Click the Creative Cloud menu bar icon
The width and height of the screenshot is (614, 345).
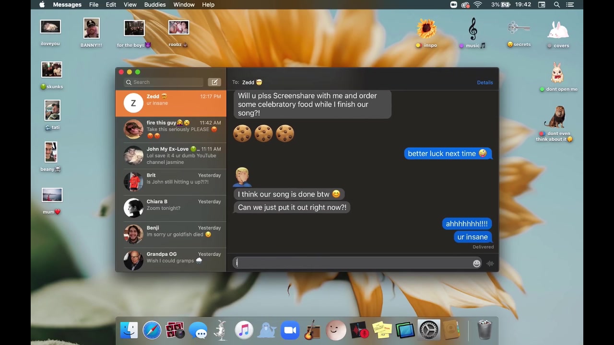coord(465,4)
